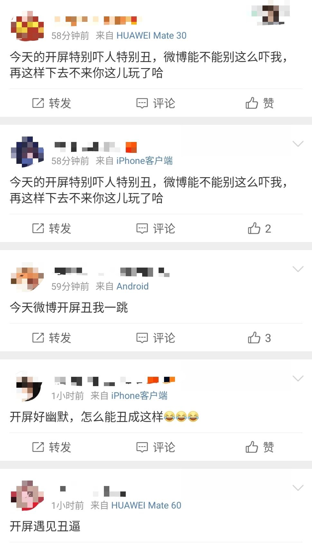Viewport: 312px width, 548px height.
Task: Like the HUAWEI Mate 30 post
Action: (260, 103)
